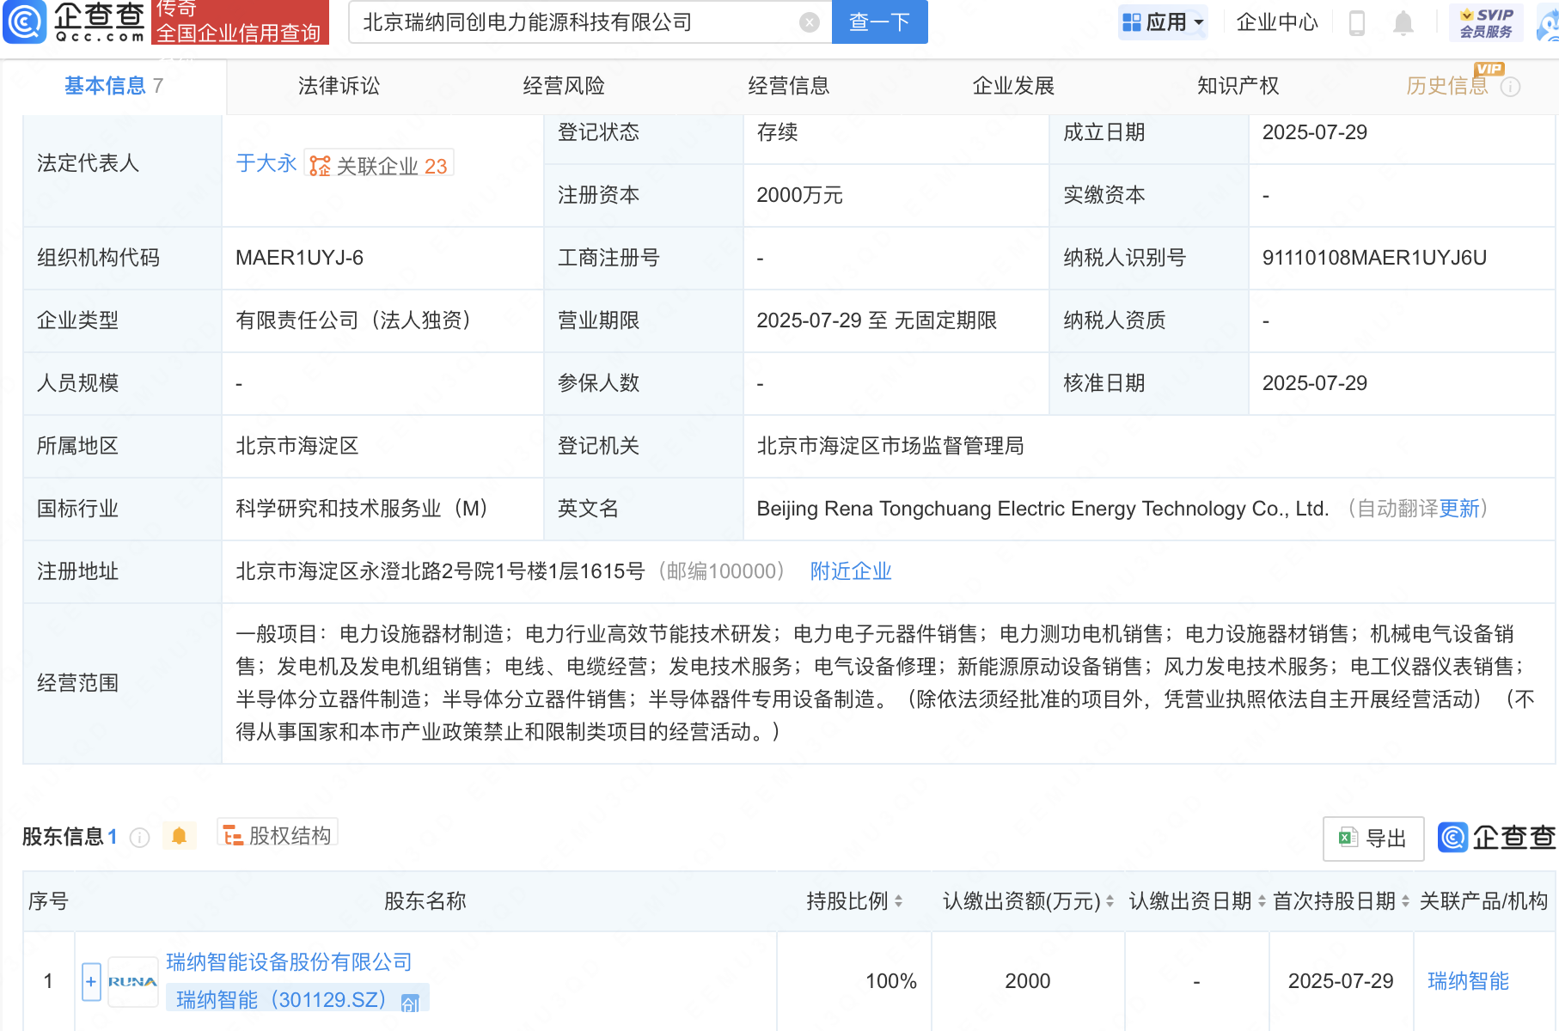Click 北京市海淀区市场监督管理局 cell
This screenshot has width=1559, height=1031.
[890, 446]
